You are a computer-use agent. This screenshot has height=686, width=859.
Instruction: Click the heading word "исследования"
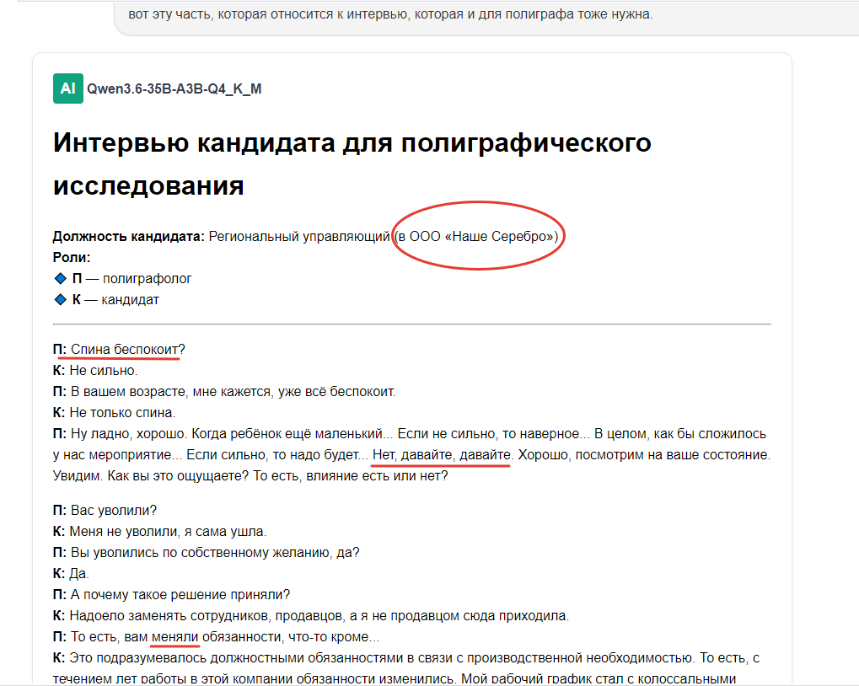click(x=148, y=185)
